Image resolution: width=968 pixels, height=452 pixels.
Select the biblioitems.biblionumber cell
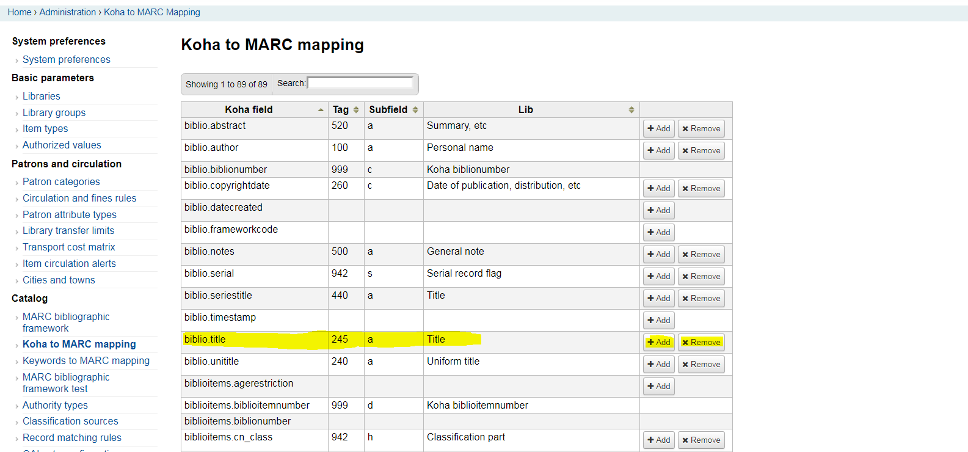pyautogui.click(x=255, y=421)
